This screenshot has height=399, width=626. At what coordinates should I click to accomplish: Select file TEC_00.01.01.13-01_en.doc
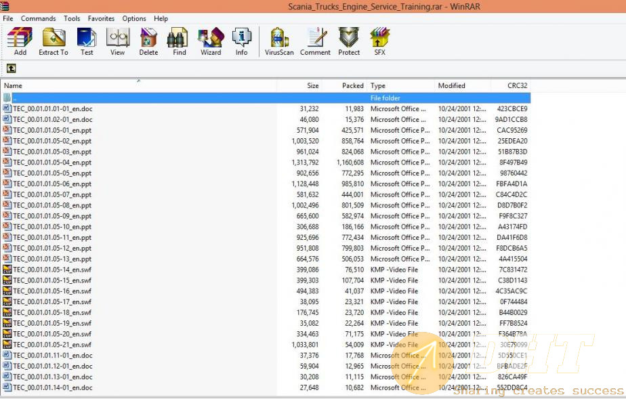266,377
